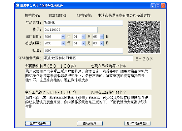
Task: Click inside the 主要原料来源 text area
Action: [x=88, y=79]
